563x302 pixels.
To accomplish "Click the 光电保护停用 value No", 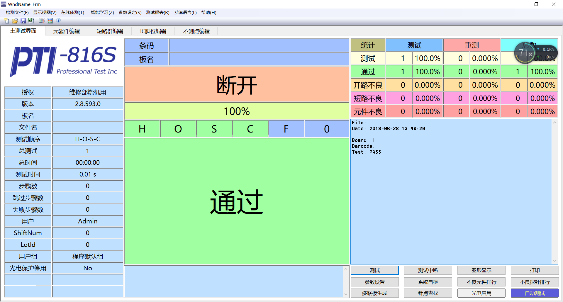I will [x=88, y=268].
